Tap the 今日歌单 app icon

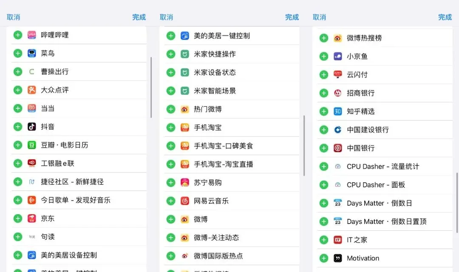31,200
